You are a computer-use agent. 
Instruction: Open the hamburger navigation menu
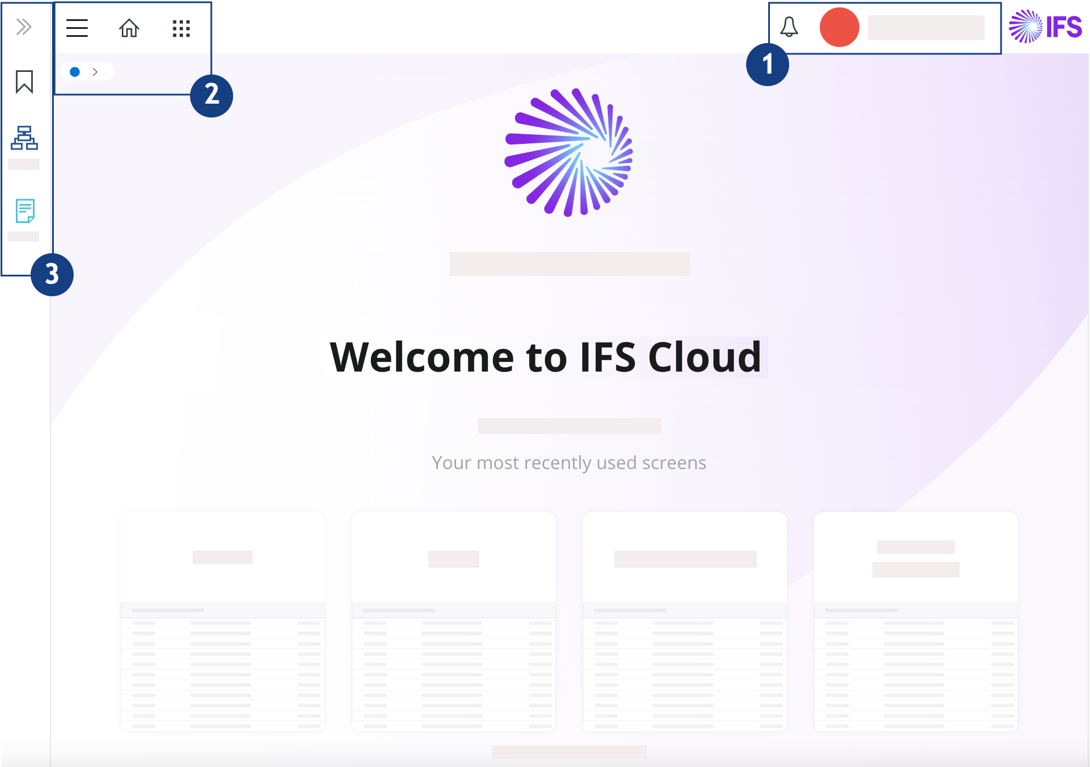pyautogui.click(x=77, y=28)
